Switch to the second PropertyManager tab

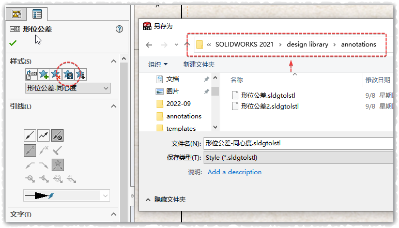point(37,14)
